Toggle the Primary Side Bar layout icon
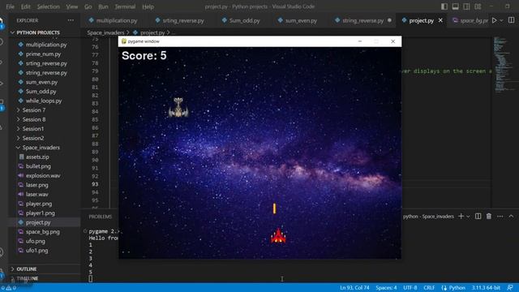The image size is (519, 292). pos(444,6)
